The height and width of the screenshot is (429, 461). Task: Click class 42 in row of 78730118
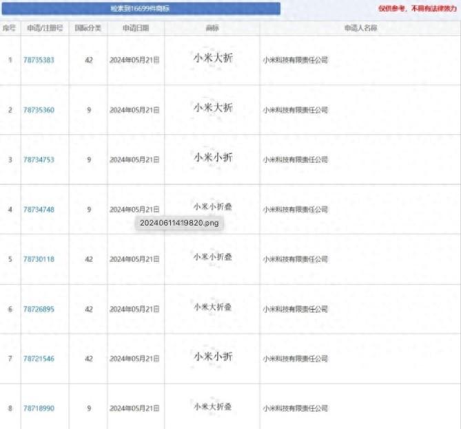pyautogui.click(x=89, y=259)
